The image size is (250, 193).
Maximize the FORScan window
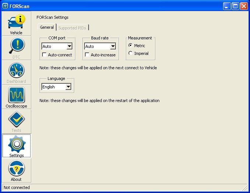[235, 6]
